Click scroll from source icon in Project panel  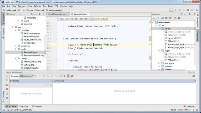pyautogui.click(x=31, y=14)
